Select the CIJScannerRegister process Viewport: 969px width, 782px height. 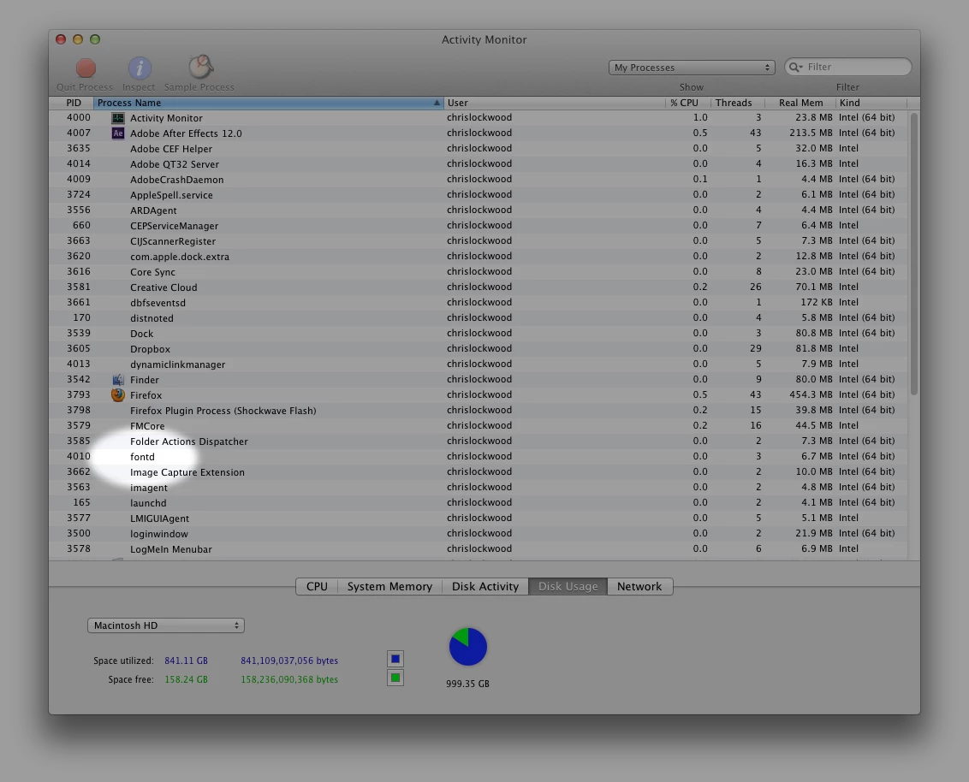(479, 241)
